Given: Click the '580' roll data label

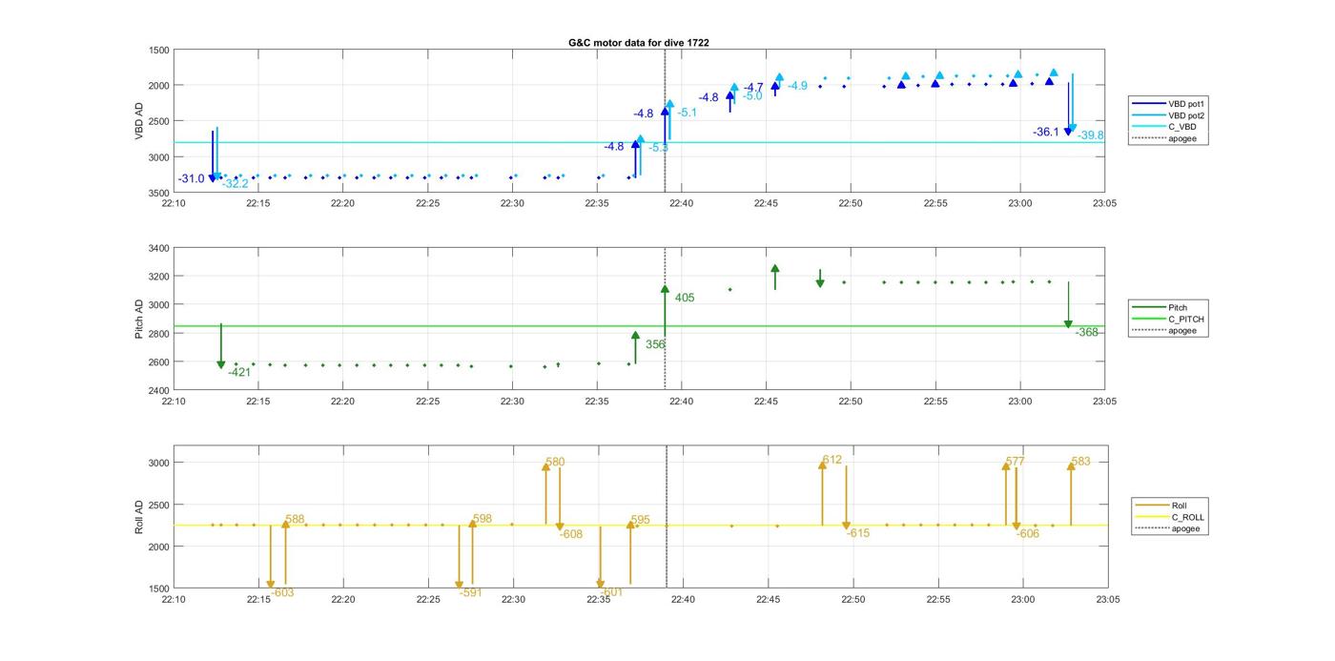Looking at the screenshot, I should click(x=555, y=463).
